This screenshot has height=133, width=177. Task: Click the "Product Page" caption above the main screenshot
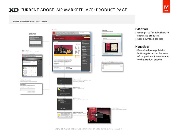pos(55,30)
